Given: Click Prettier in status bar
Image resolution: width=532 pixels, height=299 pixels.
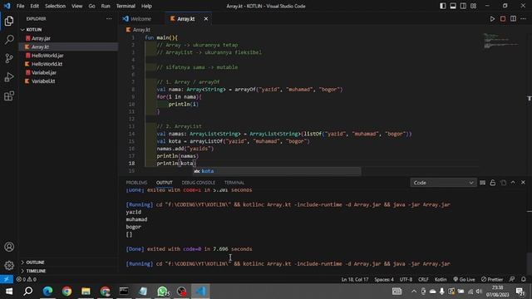Looking at the screenshot, I should [492, 279].
